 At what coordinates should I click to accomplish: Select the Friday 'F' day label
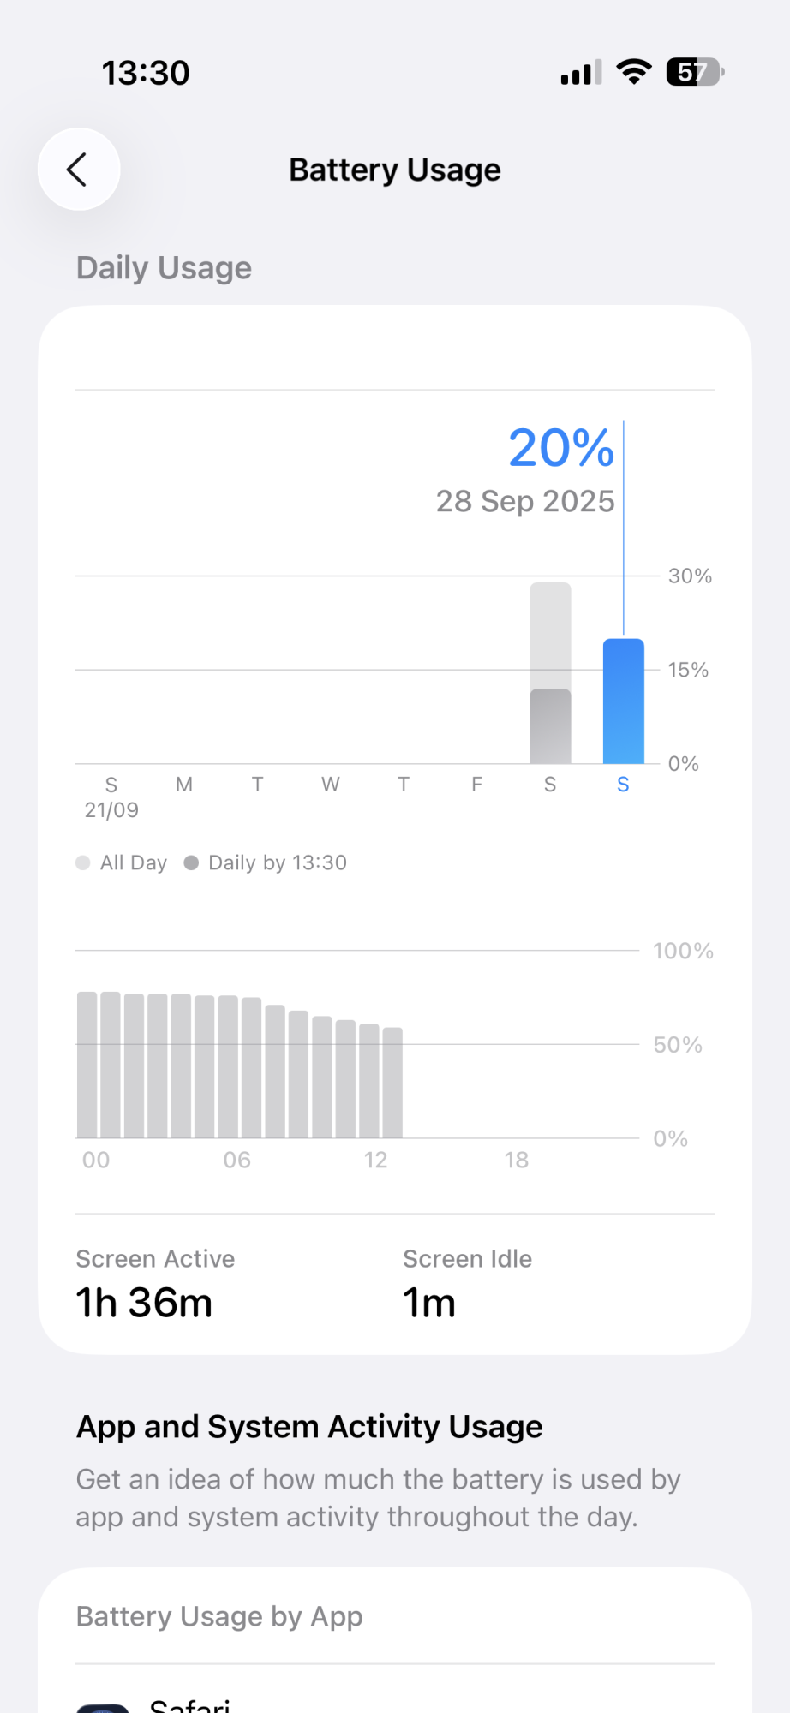click(x=476, y=785)
